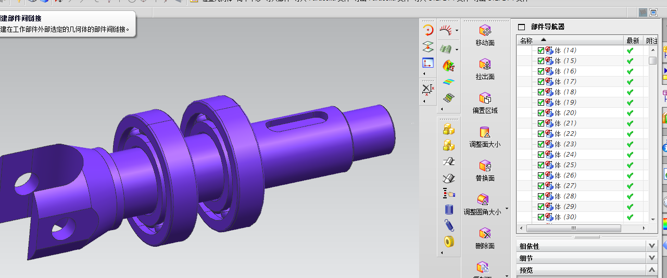The width and height of the screenshot is (667, 278).
Task: Collapse the 预览 panel chevron
Action: [652, 270]
